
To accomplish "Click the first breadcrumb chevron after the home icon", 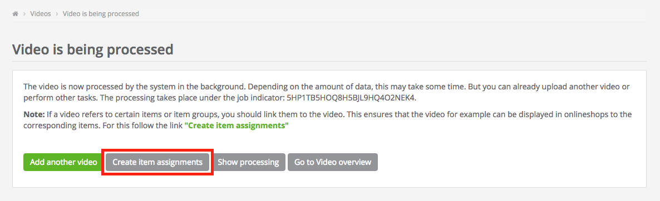I will click(25, 14).
